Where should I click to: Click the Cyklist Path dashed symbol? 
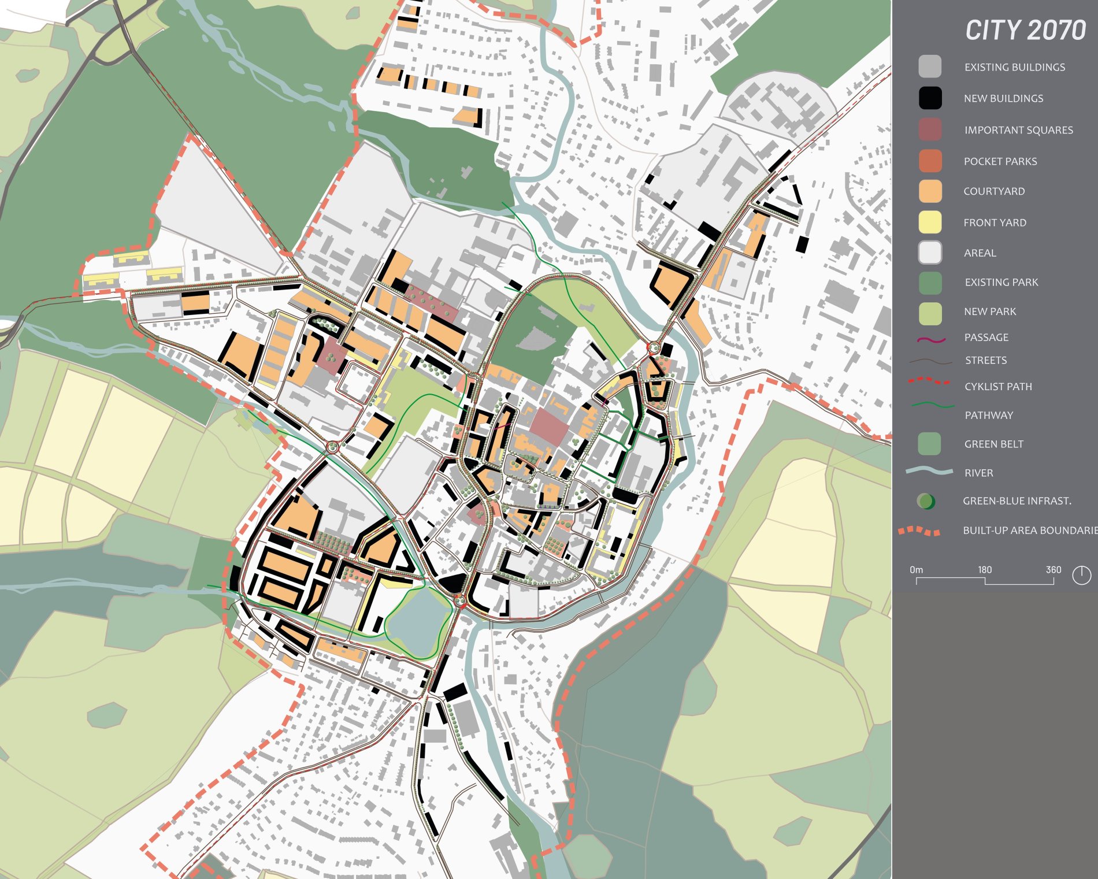point(929,381)
